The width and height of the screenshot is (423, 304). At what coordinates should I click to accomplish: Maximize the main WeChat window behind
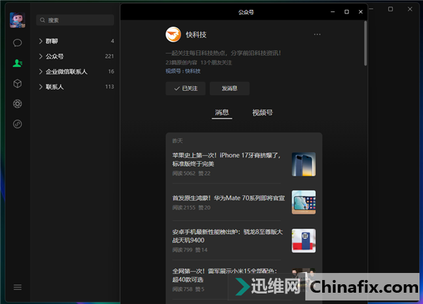pyautogui.click(x=391, y=9)
